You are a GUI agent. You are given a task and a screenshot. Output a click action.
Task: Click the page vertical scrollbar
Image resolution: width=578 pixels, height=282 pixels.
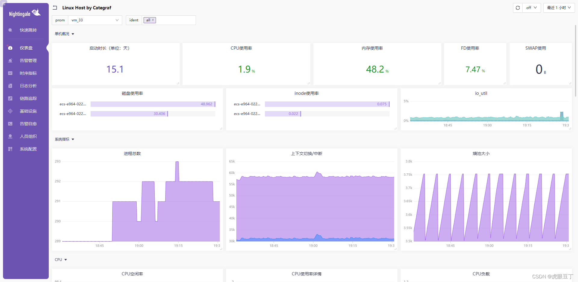pyautogui.click(x=576, y=60)
